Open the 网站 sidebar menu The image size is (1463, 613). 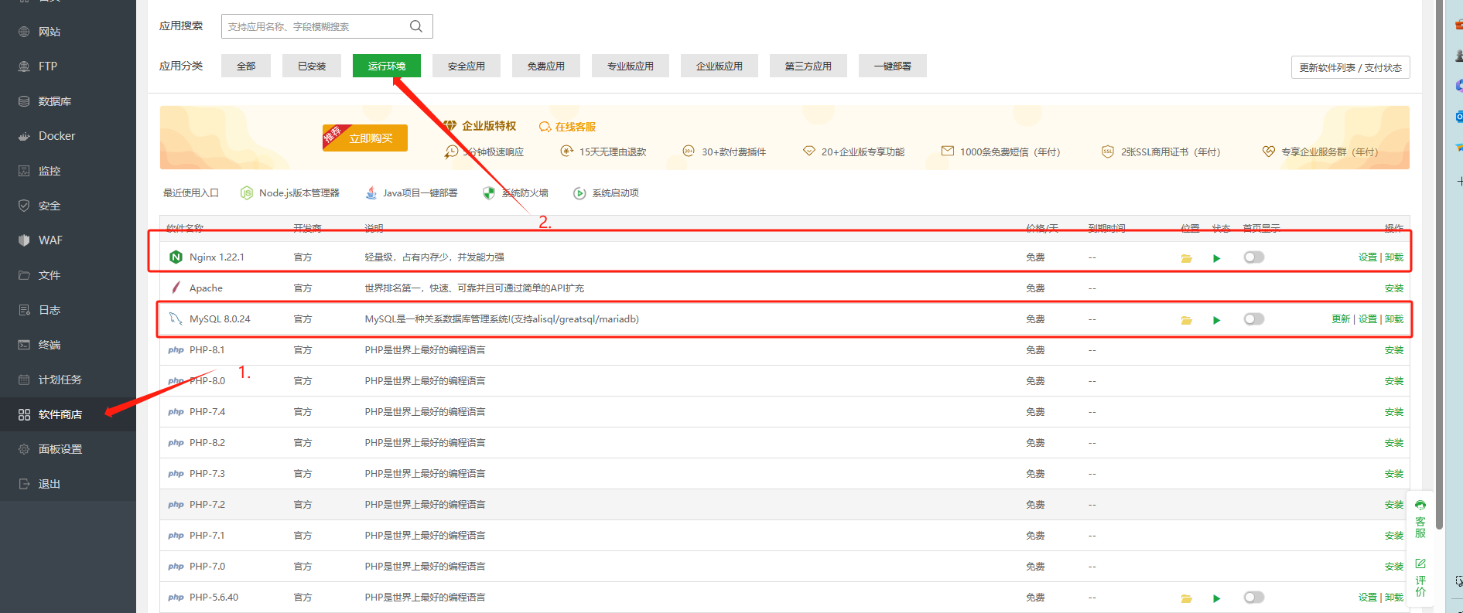coord(50,32)
